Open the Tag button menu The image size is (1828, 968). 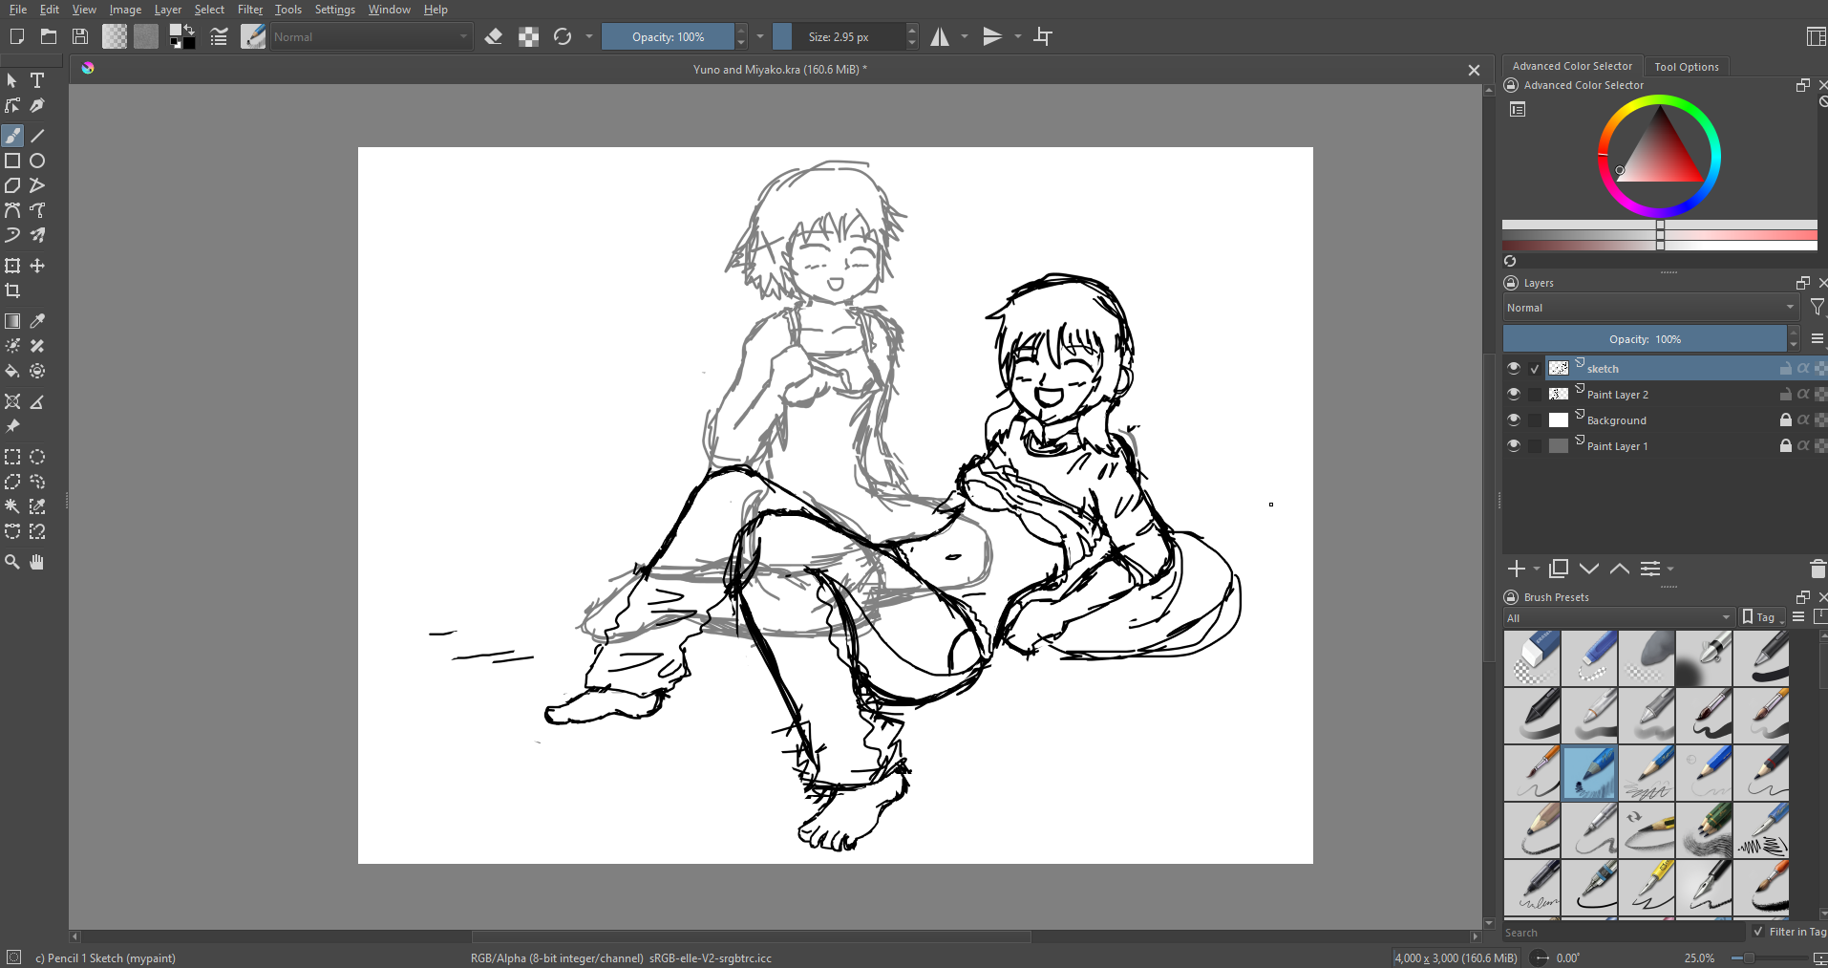coord(1763,617)
